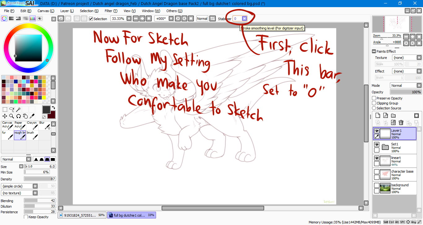Hide the Set1 layer folder
The image size is (423, 225).
coord(377,145)
